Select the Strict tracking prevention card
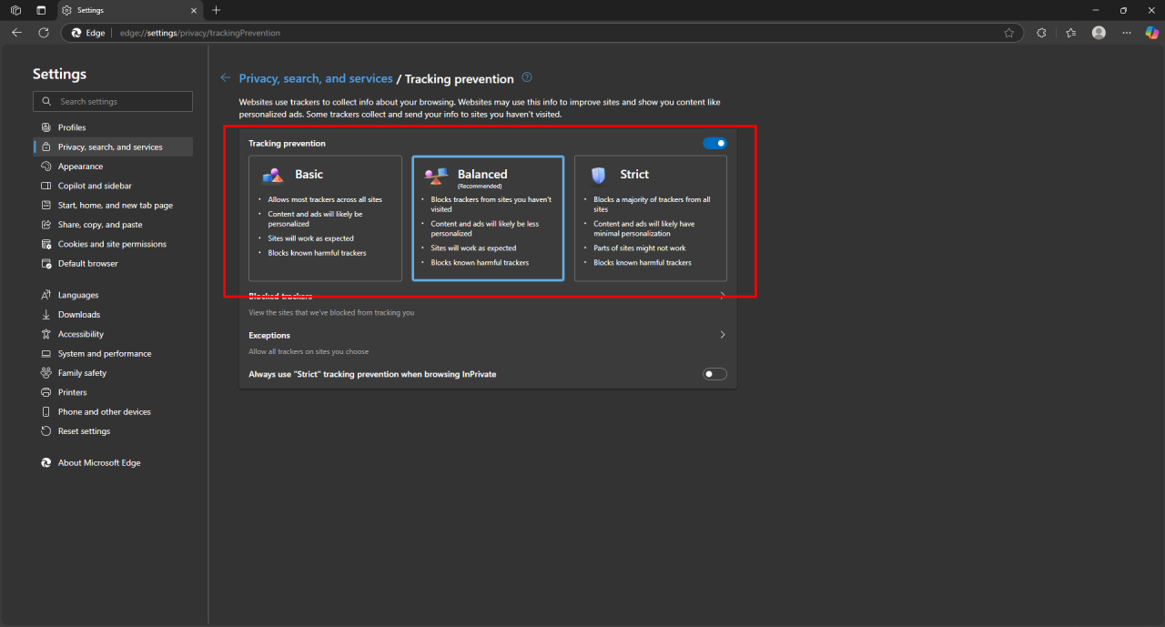The width and height of the screenshot is (1165, 627). (650, 218)
